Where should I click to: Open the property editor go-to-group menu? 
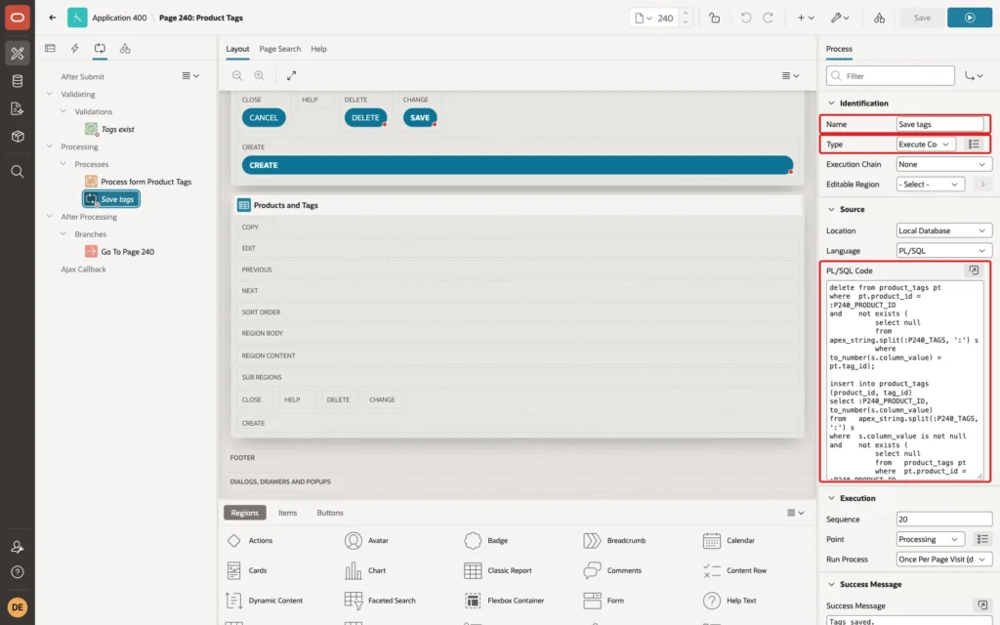[x=974, y=76]
